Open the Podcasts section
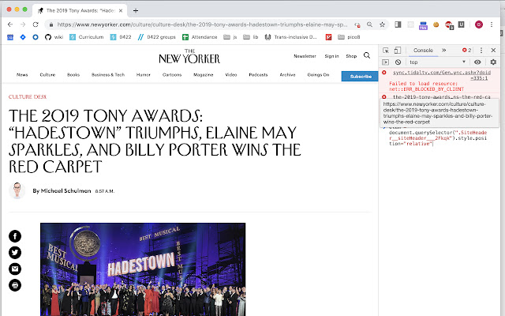The image size is (505, 316). click(x=258, y=75)
